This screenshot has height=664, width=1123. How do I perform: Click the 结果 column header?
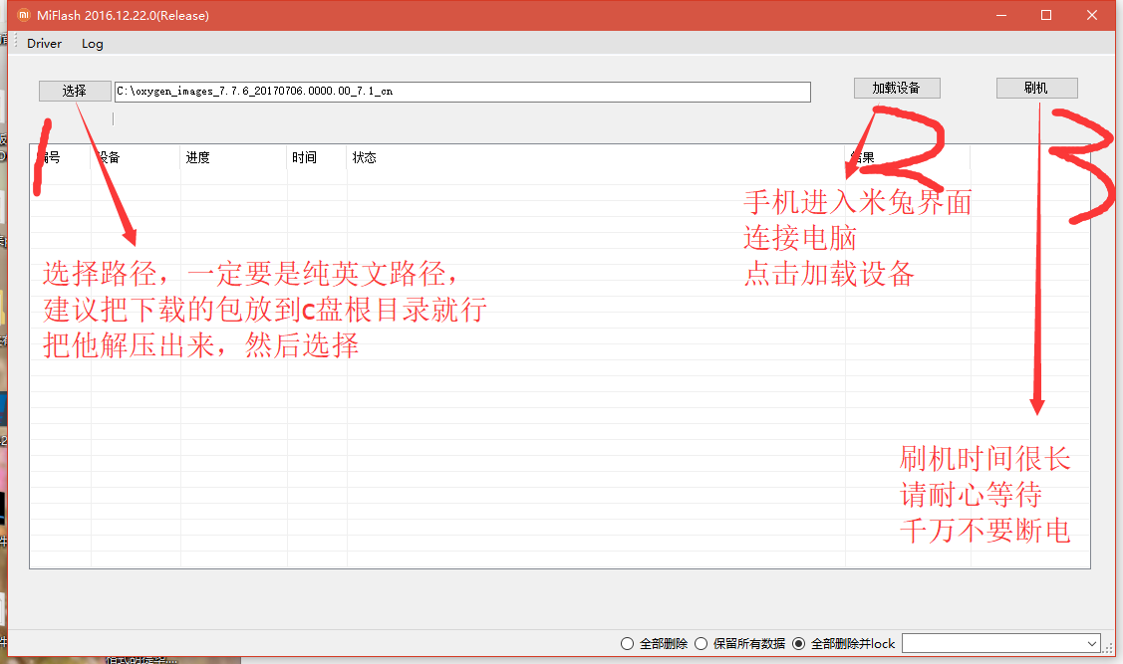[x=908, y=157]
